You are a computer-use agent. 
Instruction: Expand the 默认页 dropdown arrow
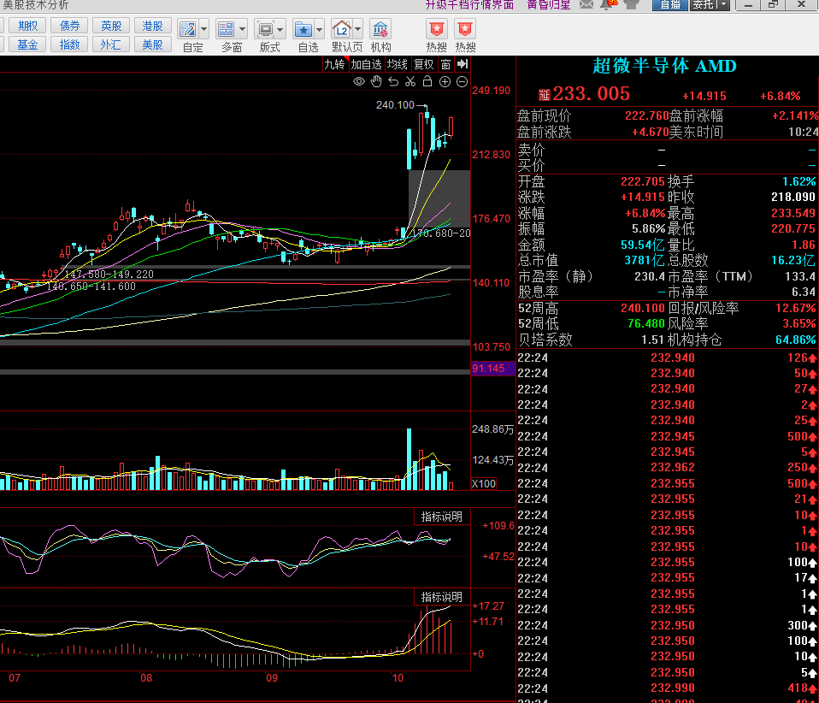tap(358, 29)
